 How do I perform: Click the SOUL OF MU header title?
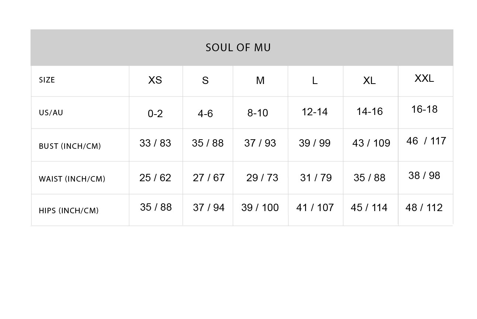coord(238,48)
